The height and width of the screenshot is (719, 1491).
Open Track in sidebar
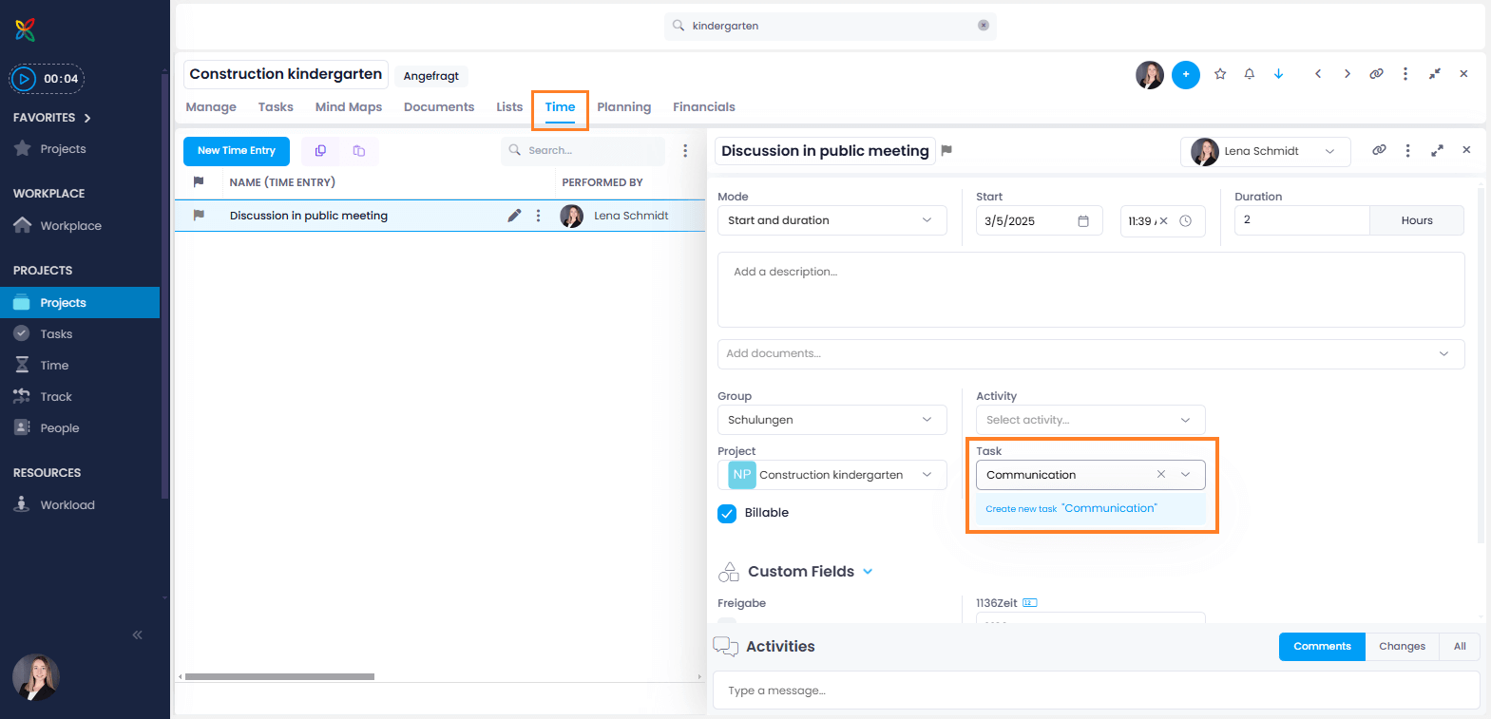(x=56, y=397)
